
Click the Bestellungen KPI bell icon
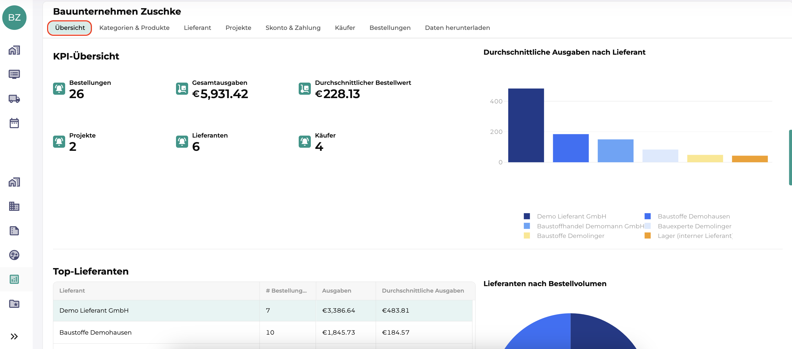tap(59, 89)
